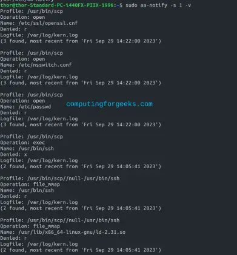Click the Operation: open line above /etc/passwd

(22, 101)
